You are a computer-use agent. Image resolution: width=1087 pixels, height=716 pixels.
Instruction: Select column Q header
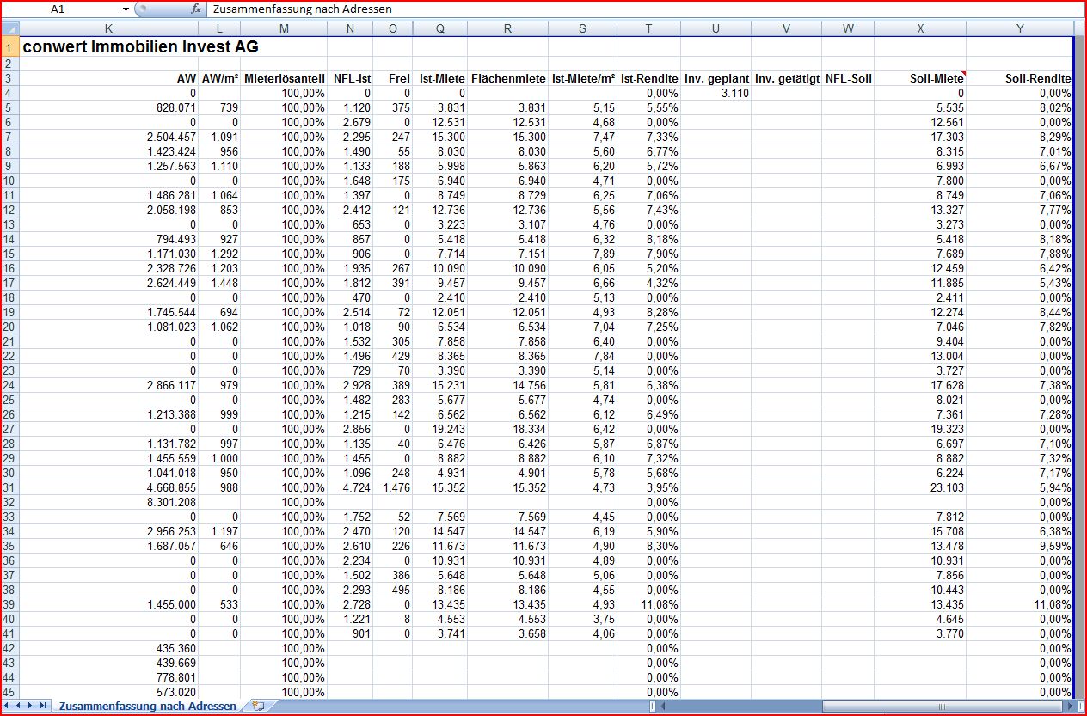(440, 28)
